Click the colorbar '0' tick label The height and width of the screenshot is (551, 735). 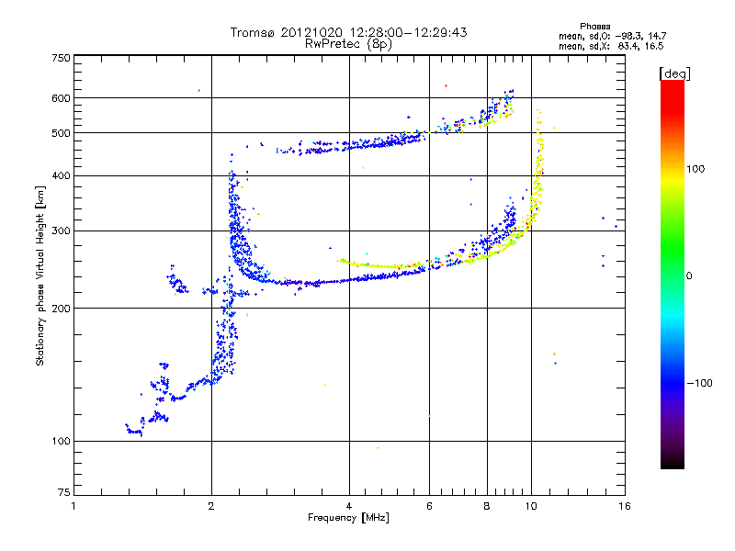coord(689,276)
